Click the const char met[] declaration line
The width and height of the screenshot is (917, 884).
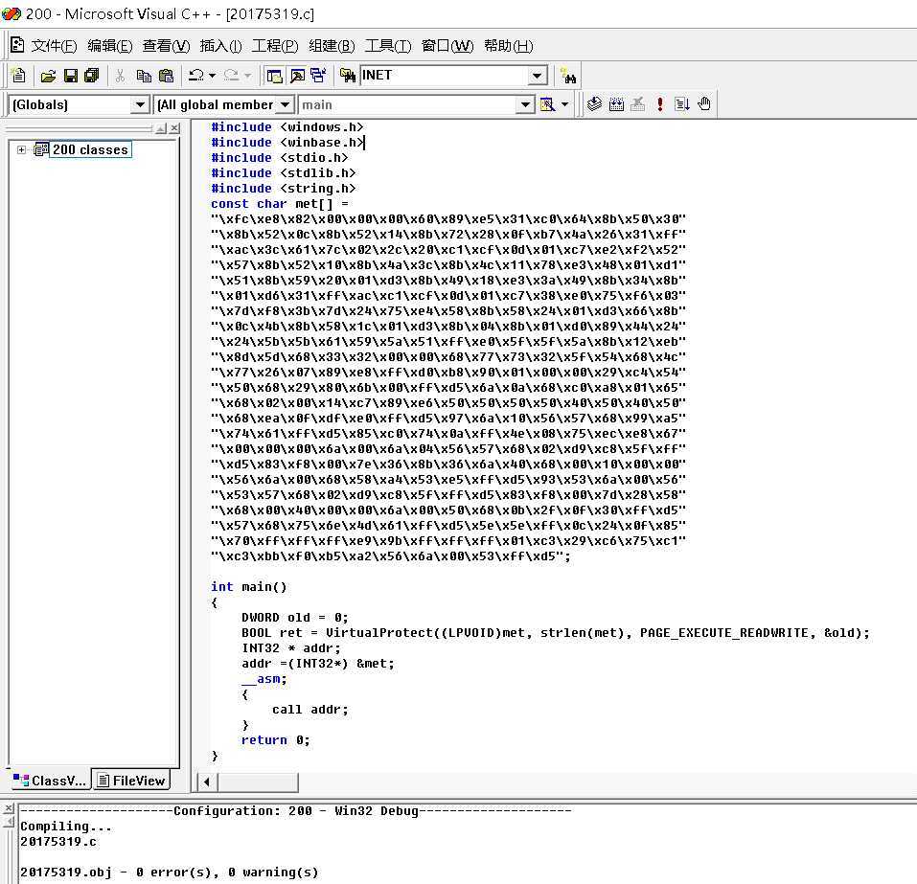[280, 203]
